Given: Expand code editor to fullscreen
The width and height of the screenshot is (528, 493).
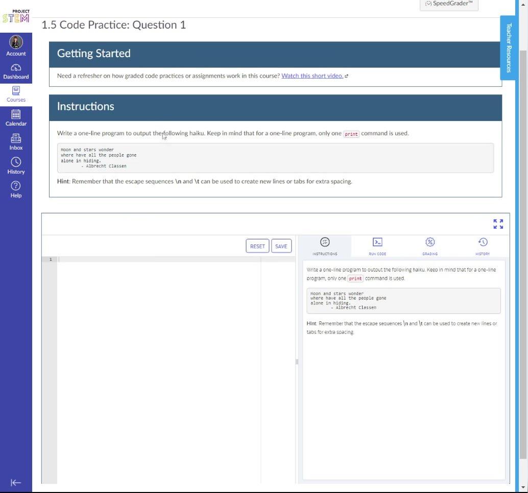Looking at the screenshot, I should tap(498, 224).
